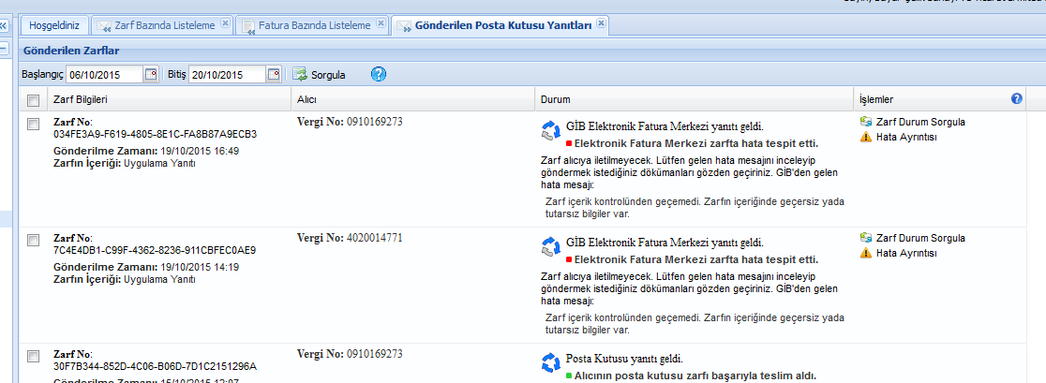Close the Gönderilen Posta Kutusu Yanıtları tab

pos(601,23)
